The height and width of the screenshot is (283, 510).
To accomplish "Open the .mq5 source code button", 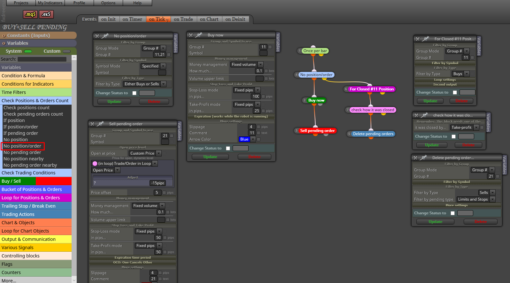I will point(31,14).
